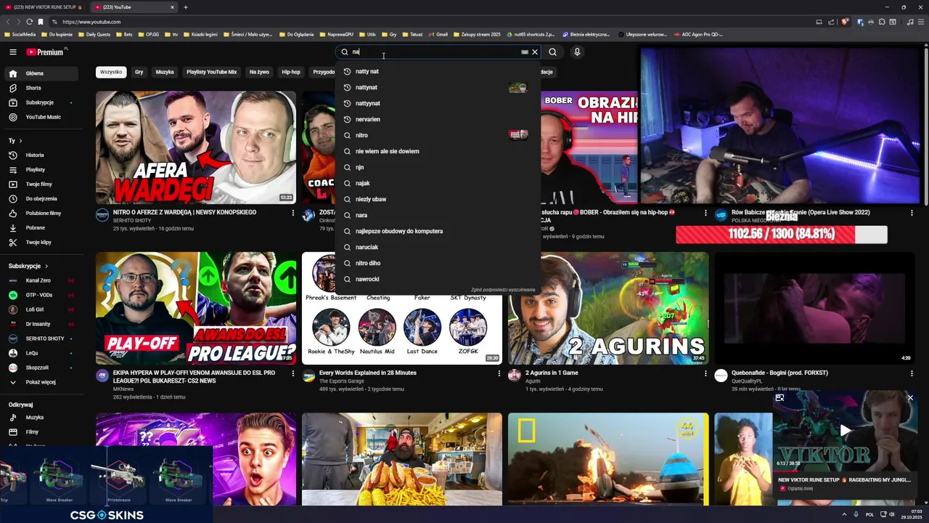Image resolution: width=929 pixels, height=523 pixels.
Task: Open the YouTube hamburger guide menu
Action: (12, 52)
